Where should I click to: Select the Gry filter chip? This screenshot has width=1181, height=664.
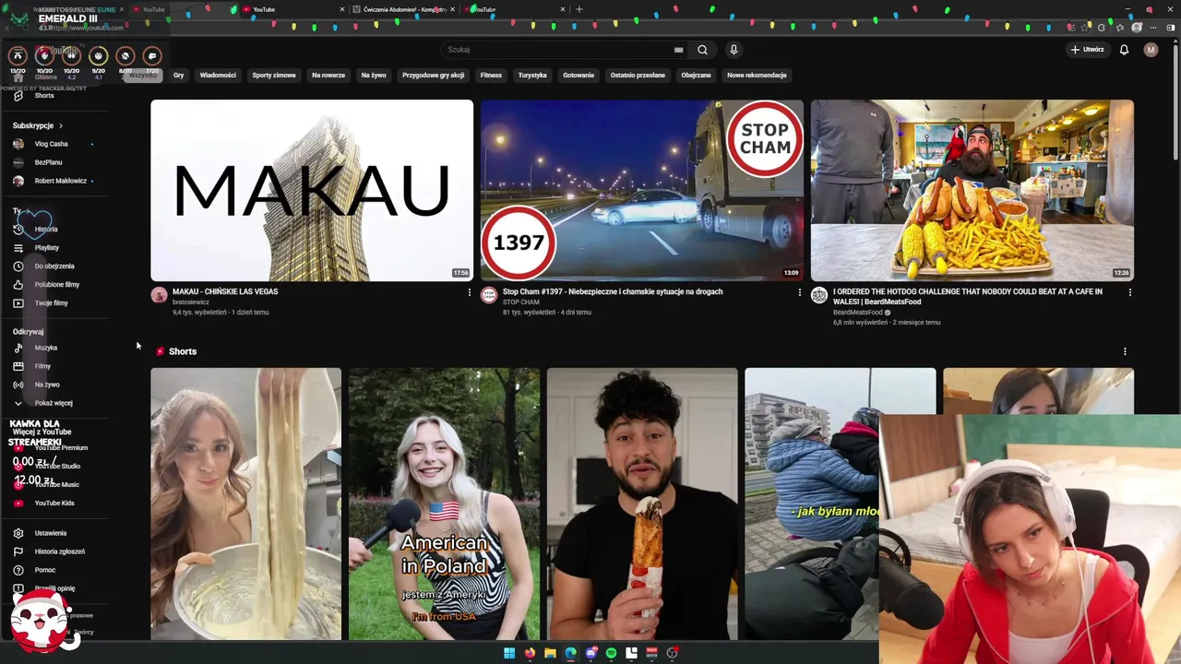coord(178,76)
